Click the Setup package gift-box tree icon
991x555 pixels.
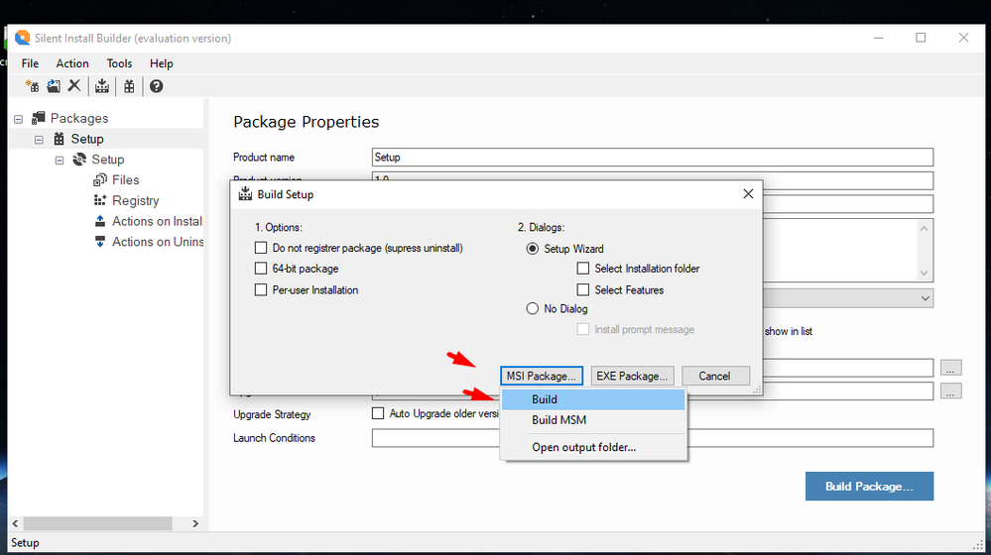(59, 139)
